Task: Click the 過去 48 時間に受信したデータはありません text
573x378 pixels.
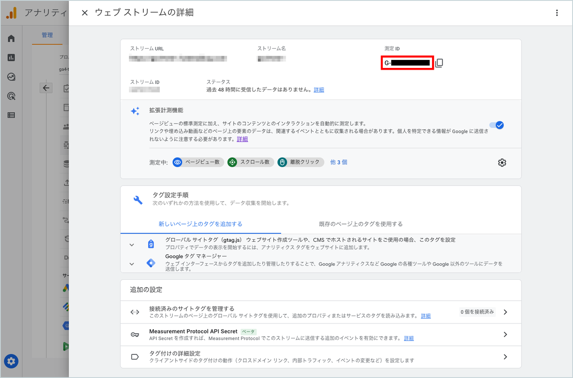Action: tap(259, 90)
